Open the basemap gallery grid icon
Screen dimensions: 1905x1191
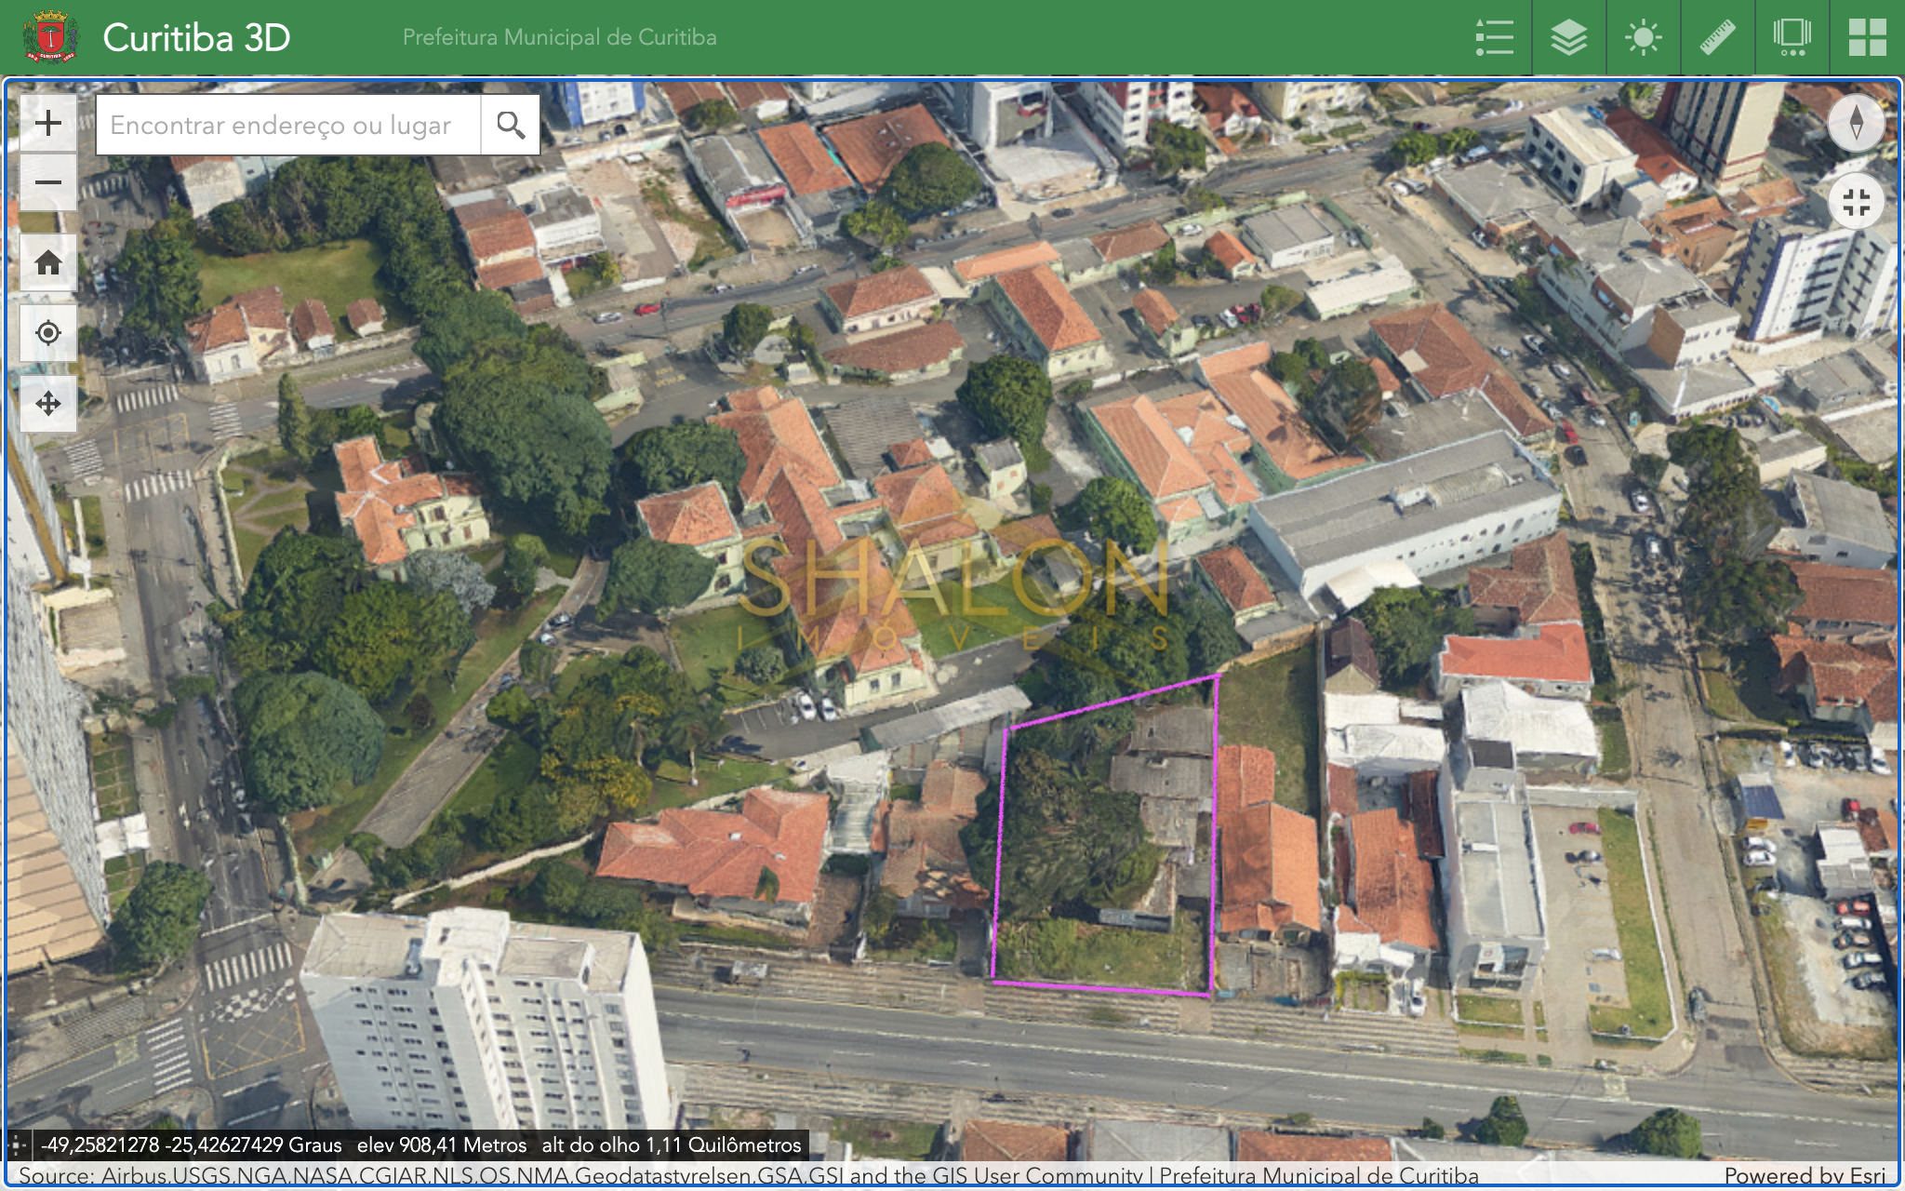(1867, 38)
